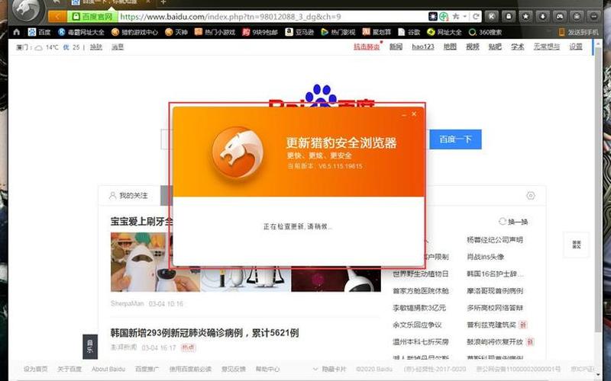611x381 pixels.
Task: Open 视频 in Baidu navigation
Action: tap(472, 46)
